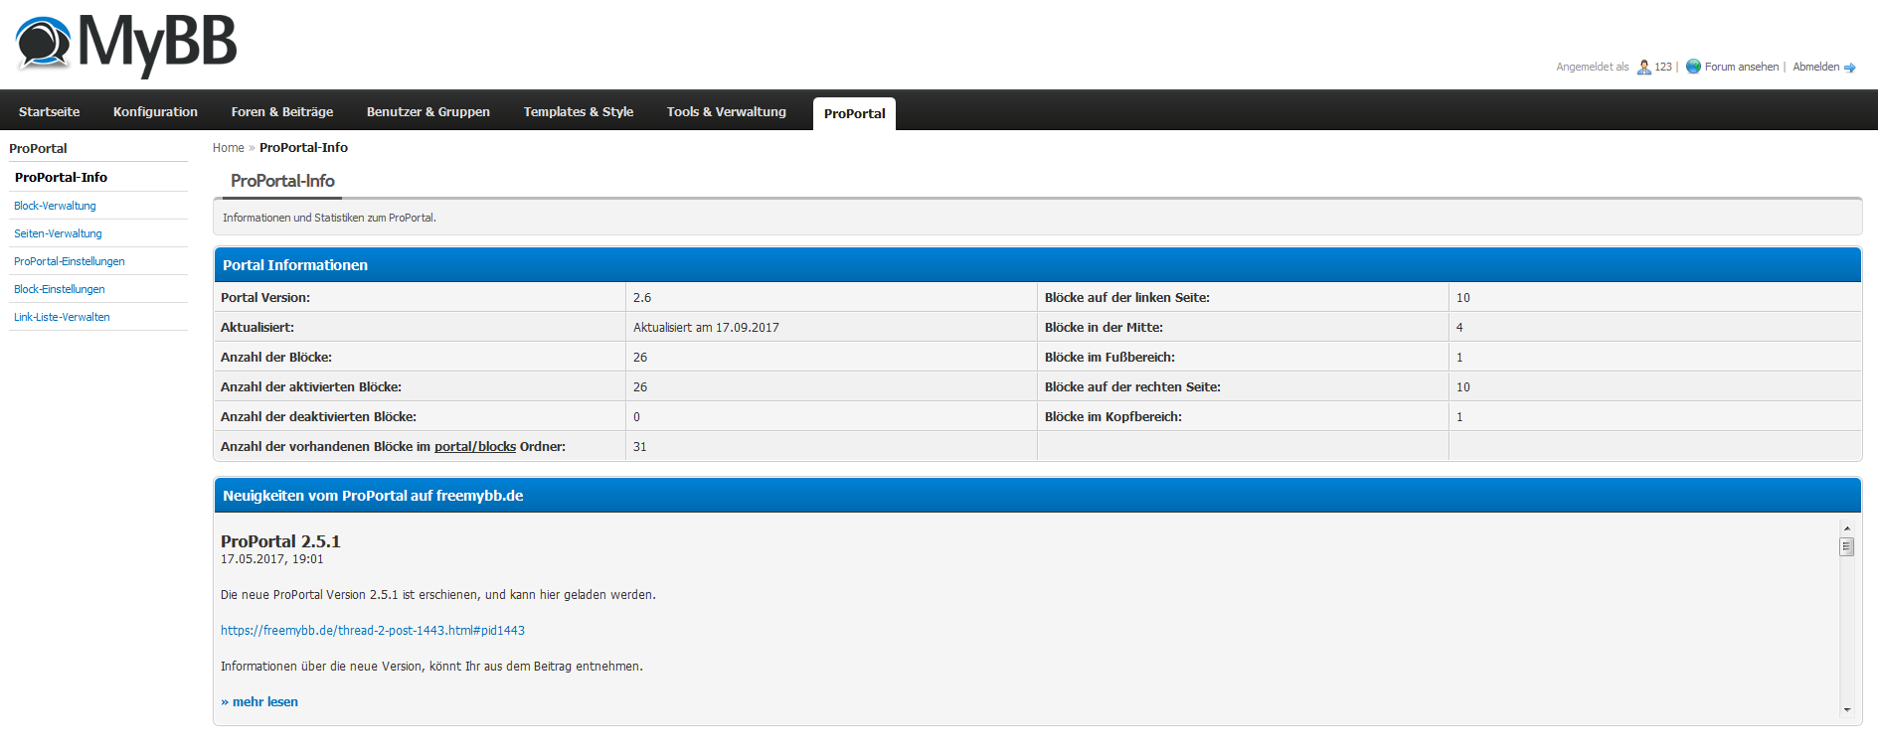Click the 'Blöcke auf der linken Seite:' label
The image size is (1878, 751).
pyautogui.click(x=1127, y=297)
